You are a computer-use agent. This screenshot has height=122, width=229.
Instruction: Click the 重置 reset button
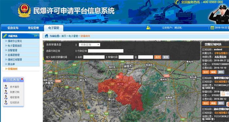click(166, 57)
